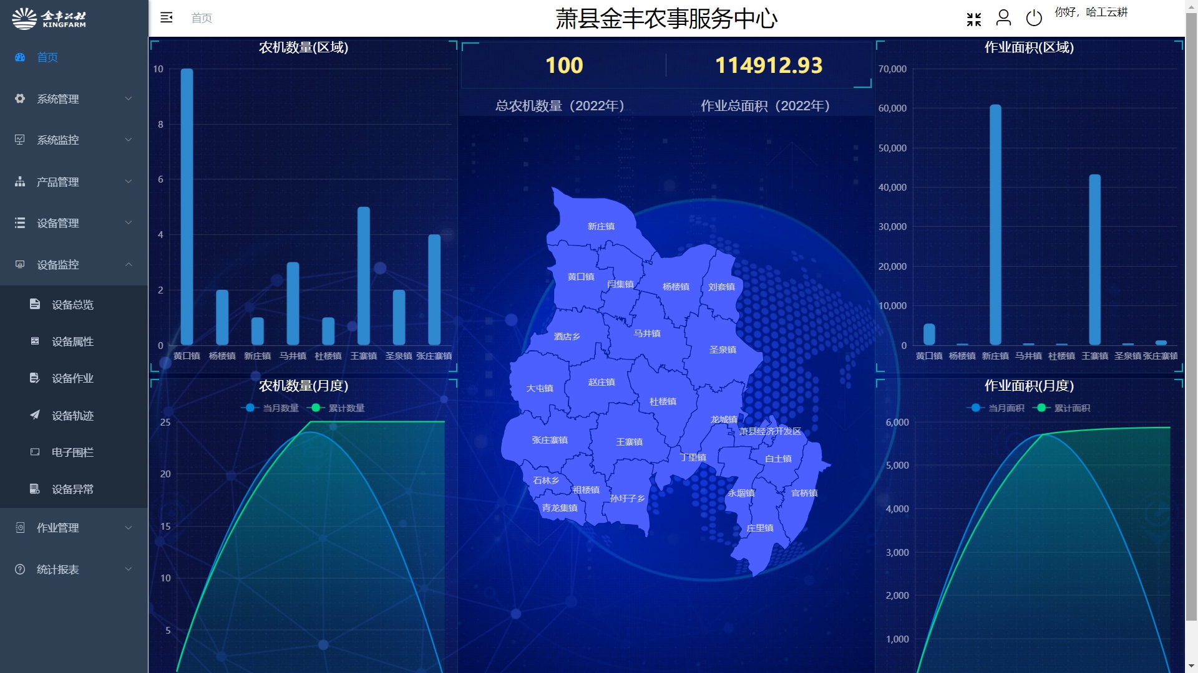The image size is (1198, 673).
Task: Select 圣泉镇 region on the map
Action: 723,350
